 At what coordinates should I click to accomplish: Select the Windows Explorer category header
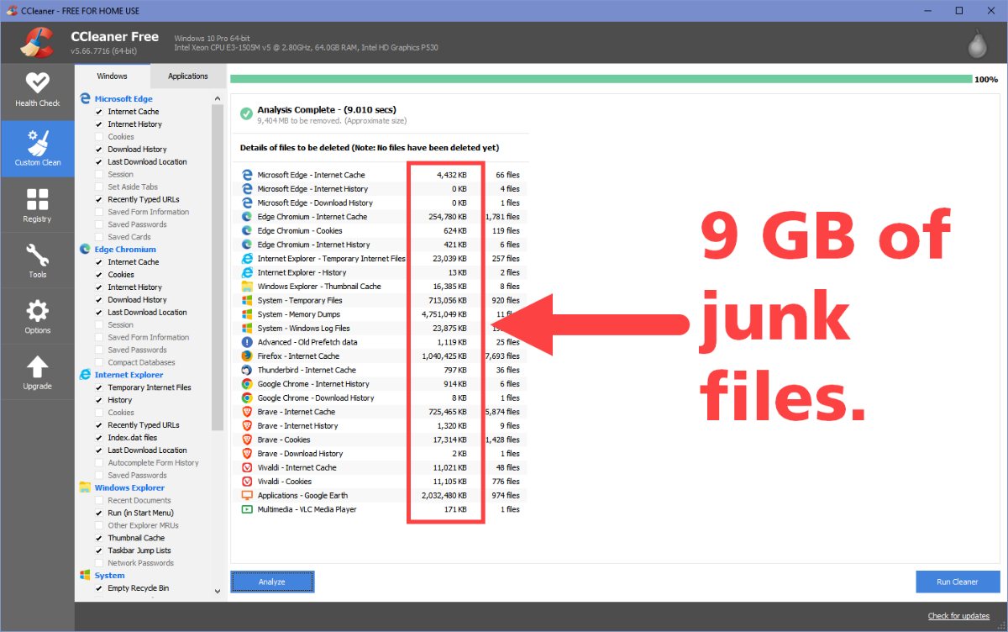pos(129,487)
